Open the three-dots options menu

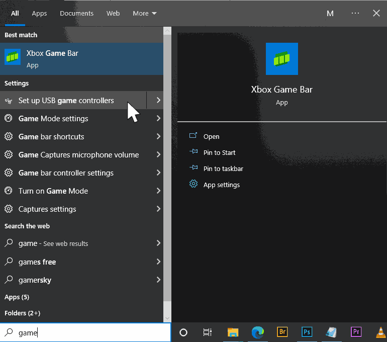[355, 14]
